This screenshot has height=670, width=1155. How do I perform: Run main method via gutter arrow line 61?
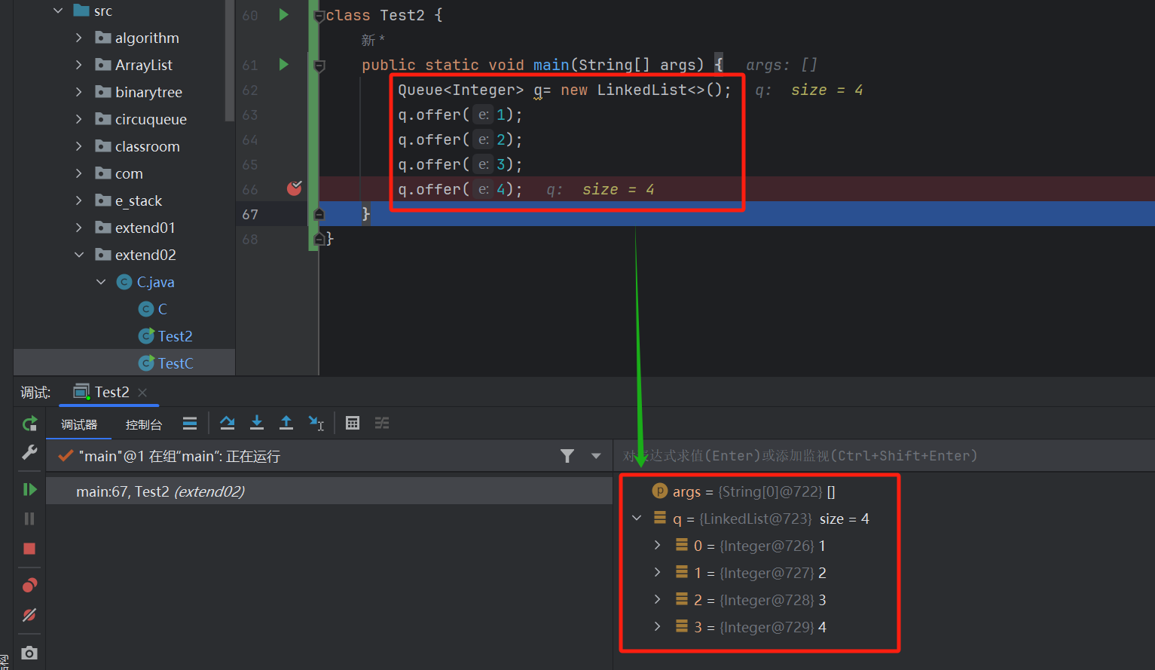283,65
